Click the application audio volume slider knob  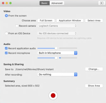[56, 48]
